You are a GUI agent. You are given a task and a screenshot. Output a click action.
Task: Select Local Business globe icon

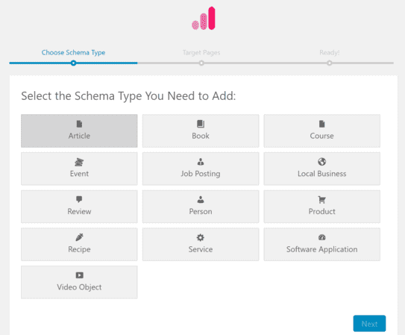(x=321, y=162)
